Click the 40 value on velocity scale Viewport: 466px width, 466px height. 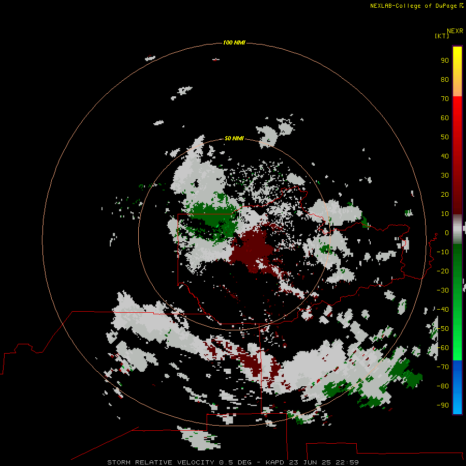(x=445, y=156)
